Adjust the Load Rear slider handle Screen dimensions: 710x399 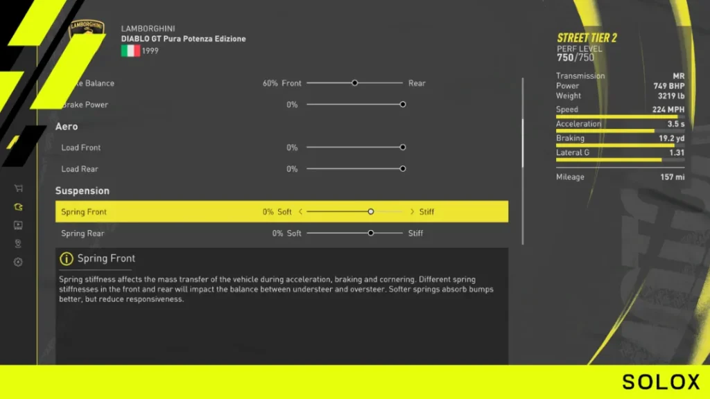click(x=403, y=169)
